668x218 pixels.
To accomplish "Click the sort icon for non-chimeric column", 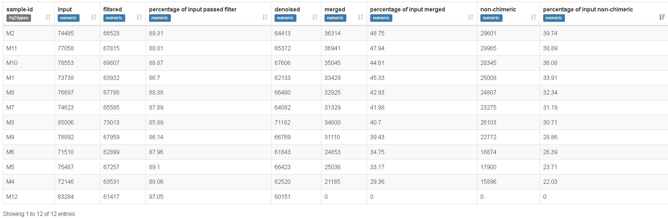I will [534, 17].
